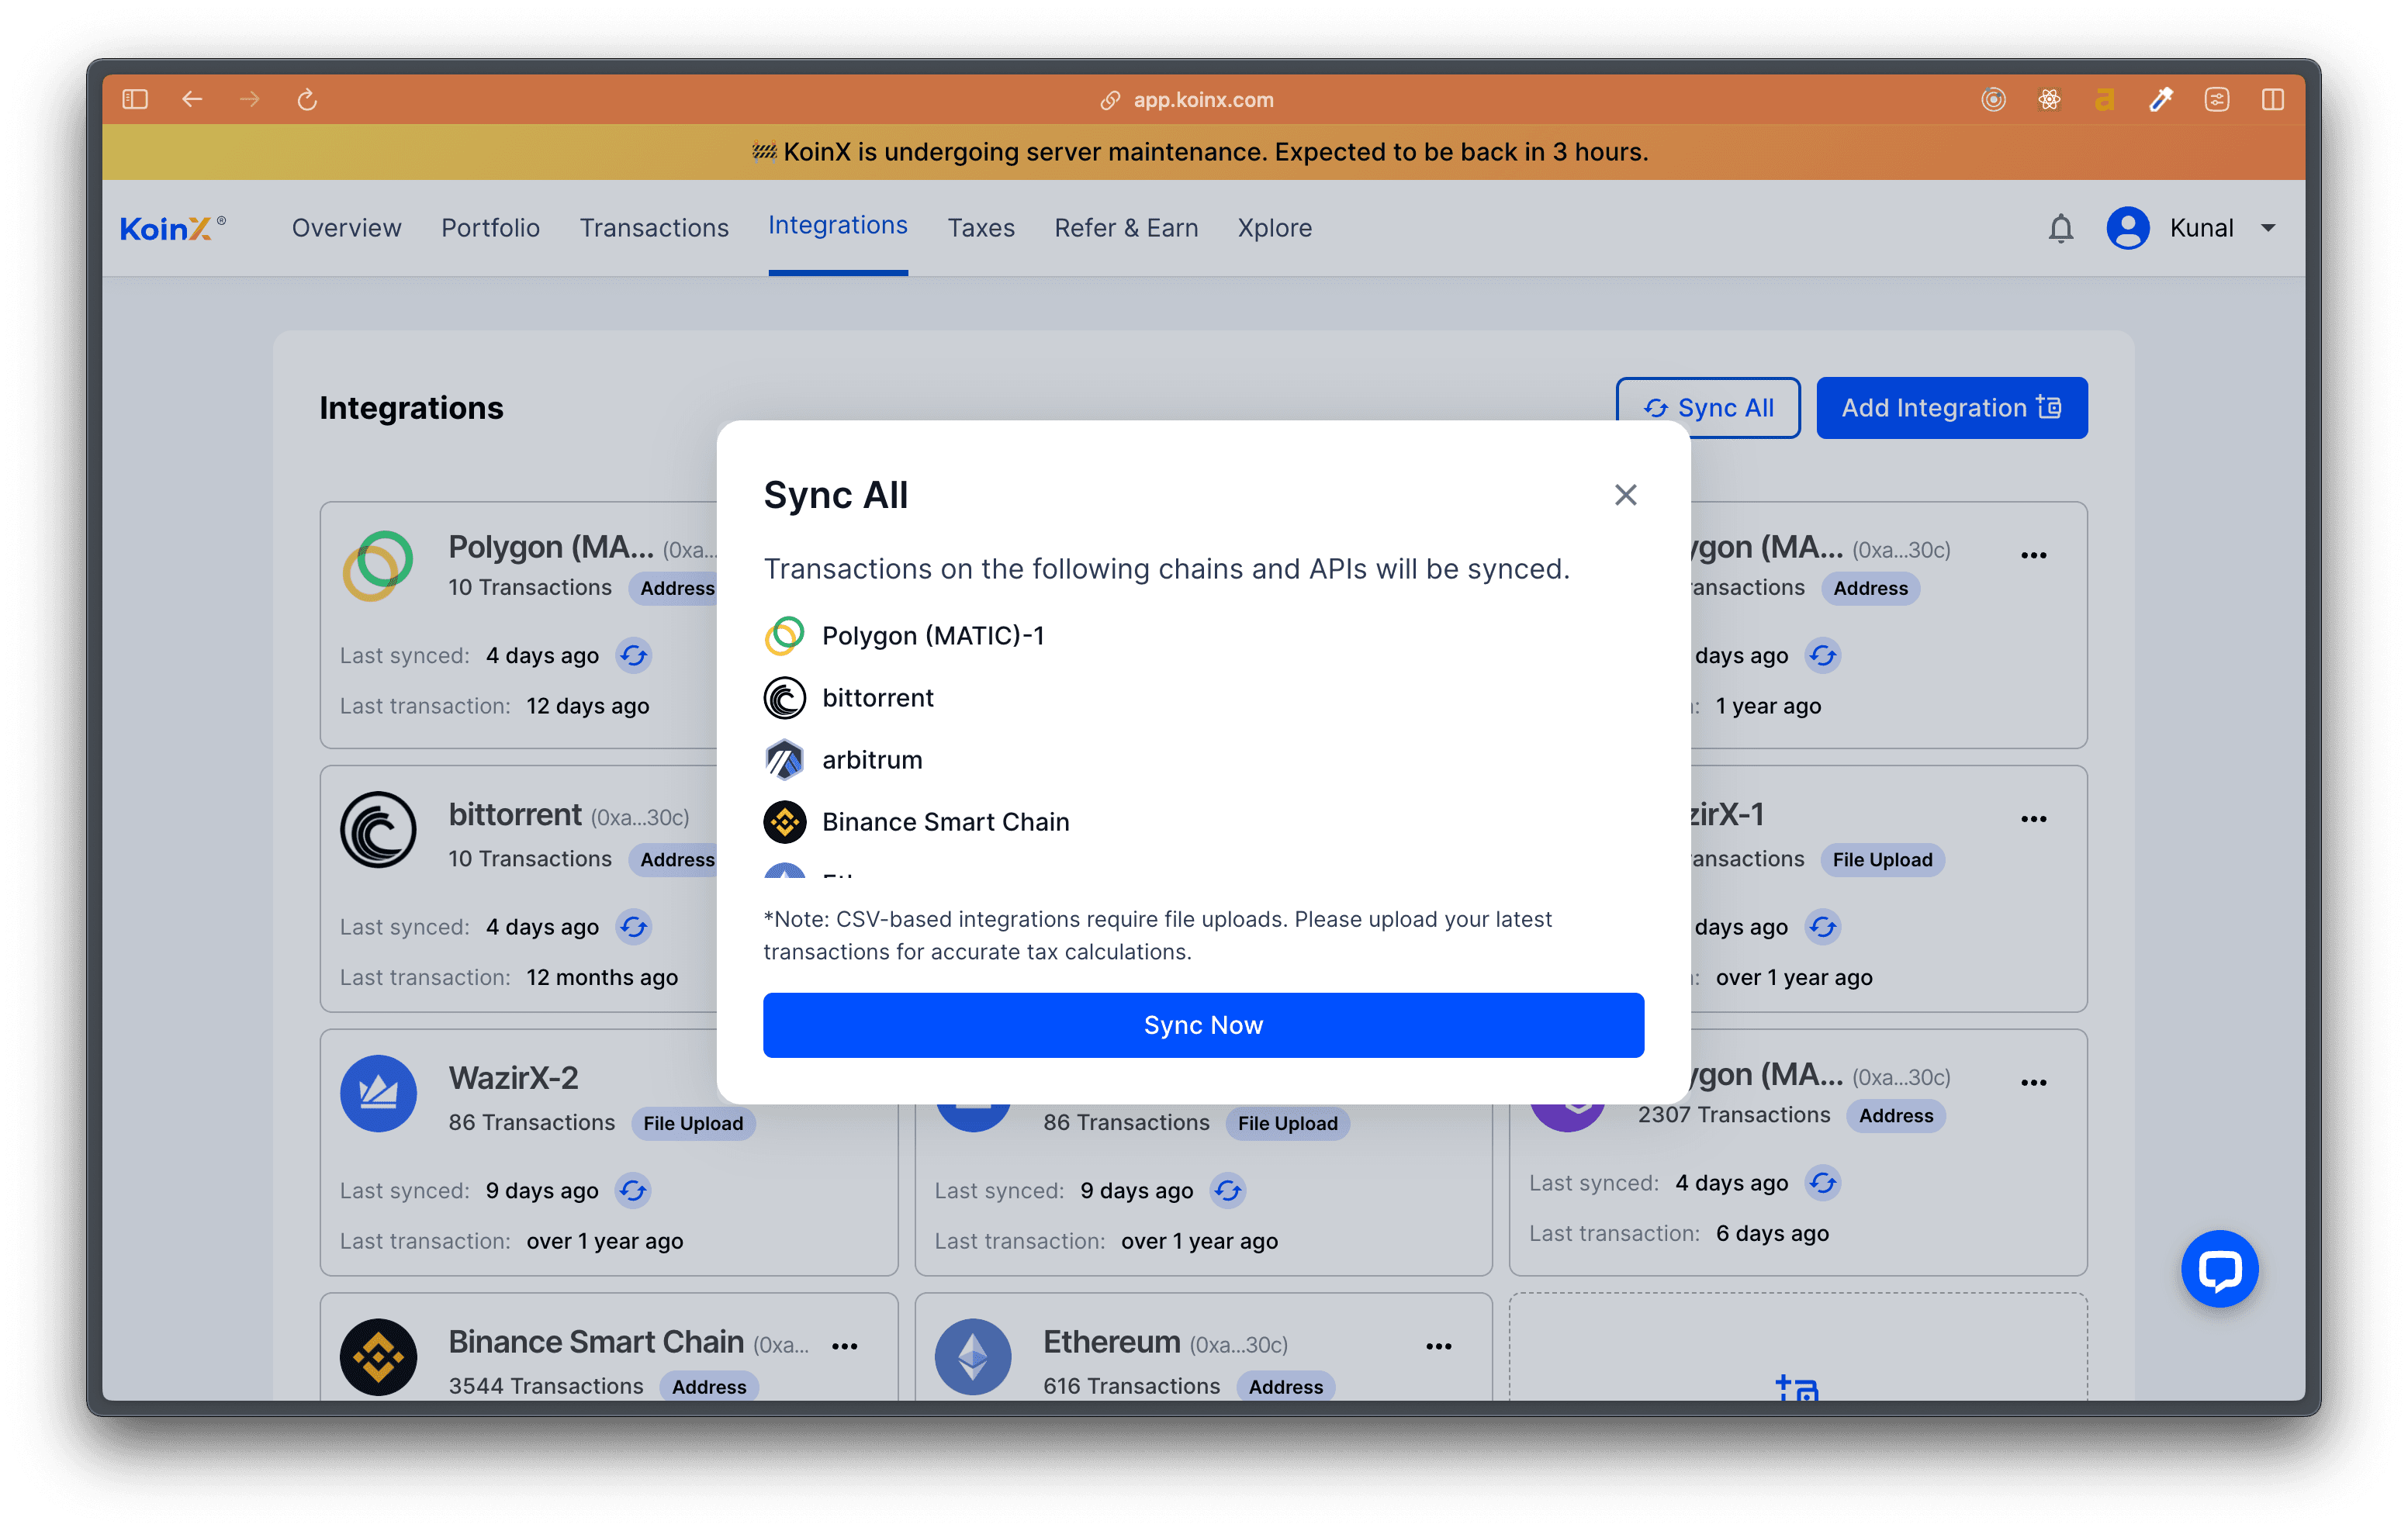
Task: Close the Sync All dialog
Action: coord(1625,495)
